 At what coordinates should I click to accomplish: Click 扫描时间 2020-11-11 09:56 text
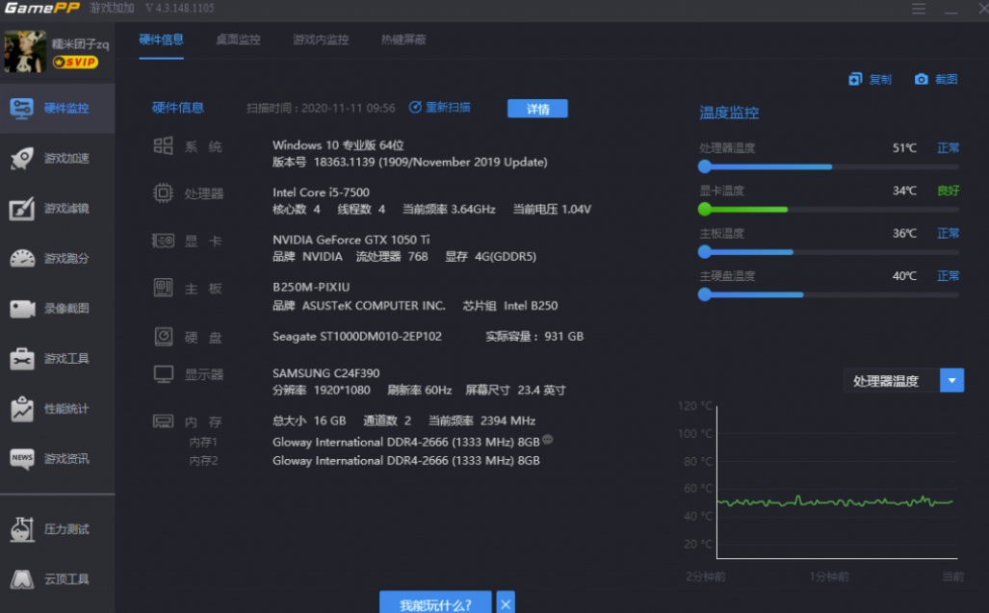pos(321,108)
